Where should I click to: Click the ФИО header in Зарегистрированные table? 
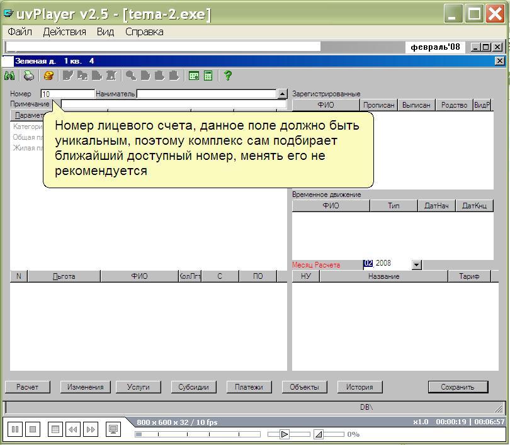pos(326,105)
